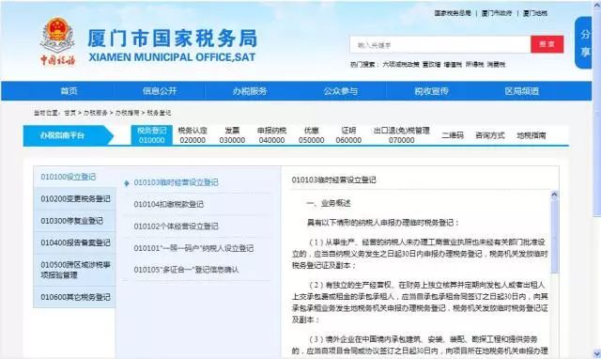Viewport: 601px width, 359px height.
Task: Open 010105 多证合一 登记信息确认 item
Action: pos(186,270)
